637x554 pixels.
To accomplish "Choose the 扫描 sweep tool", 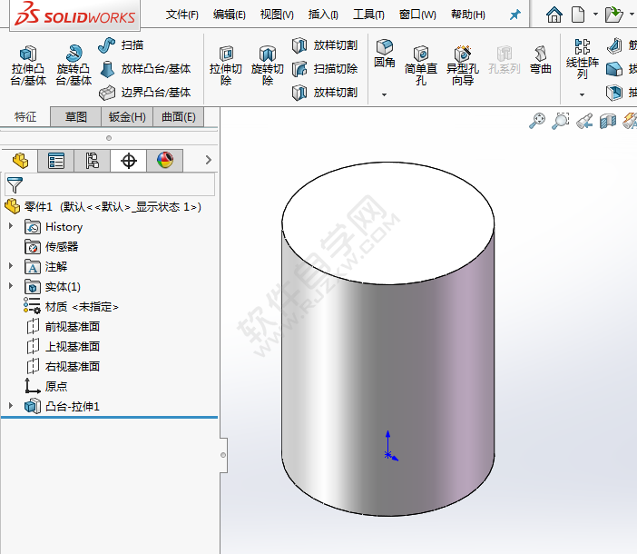I will (121, 45).
